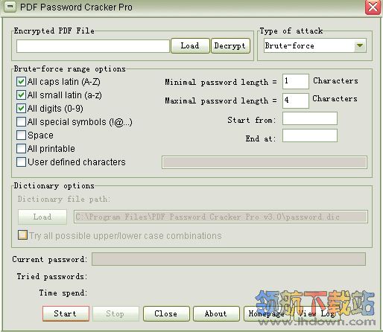
Task: Close the PDF Password Cracker Pro window
Action: coord(373,7)
